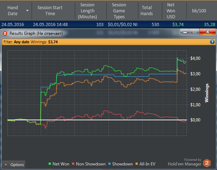Click the $2,00 axis label

point(195,89)
